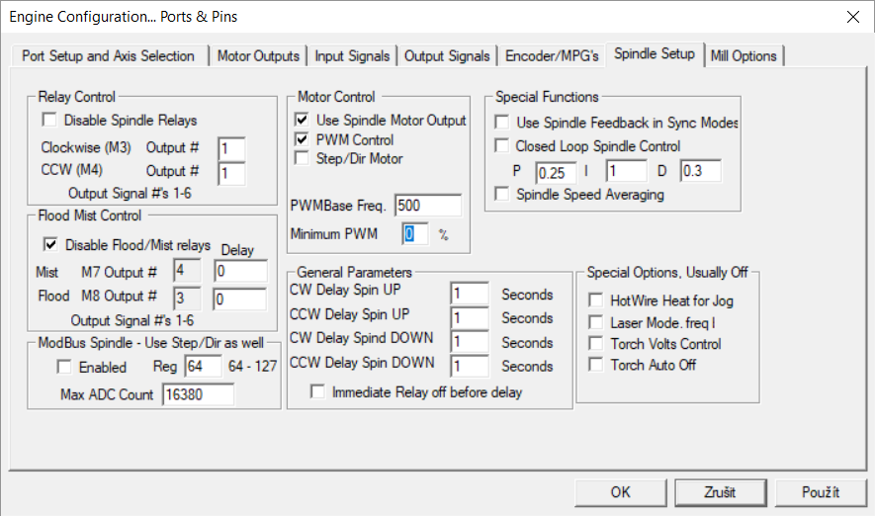Toggle Use Spindle Motor Output

(x=303, y=121)
